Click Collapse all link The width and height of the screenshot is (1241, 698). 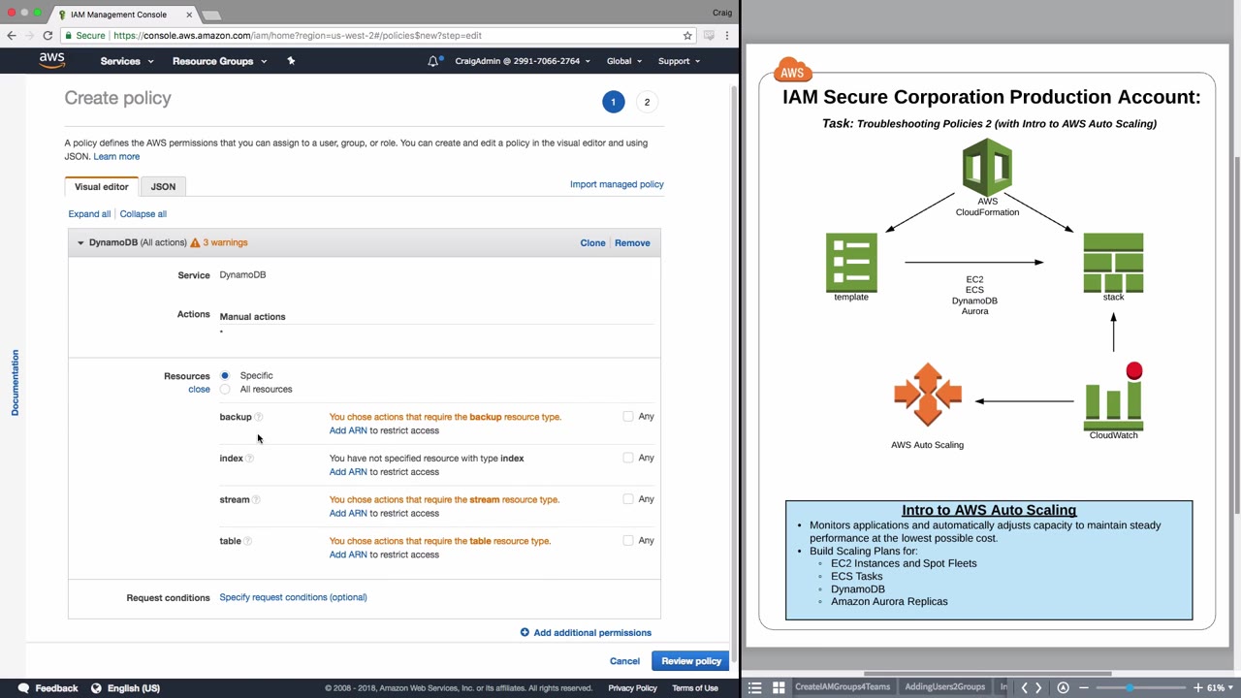143,214
